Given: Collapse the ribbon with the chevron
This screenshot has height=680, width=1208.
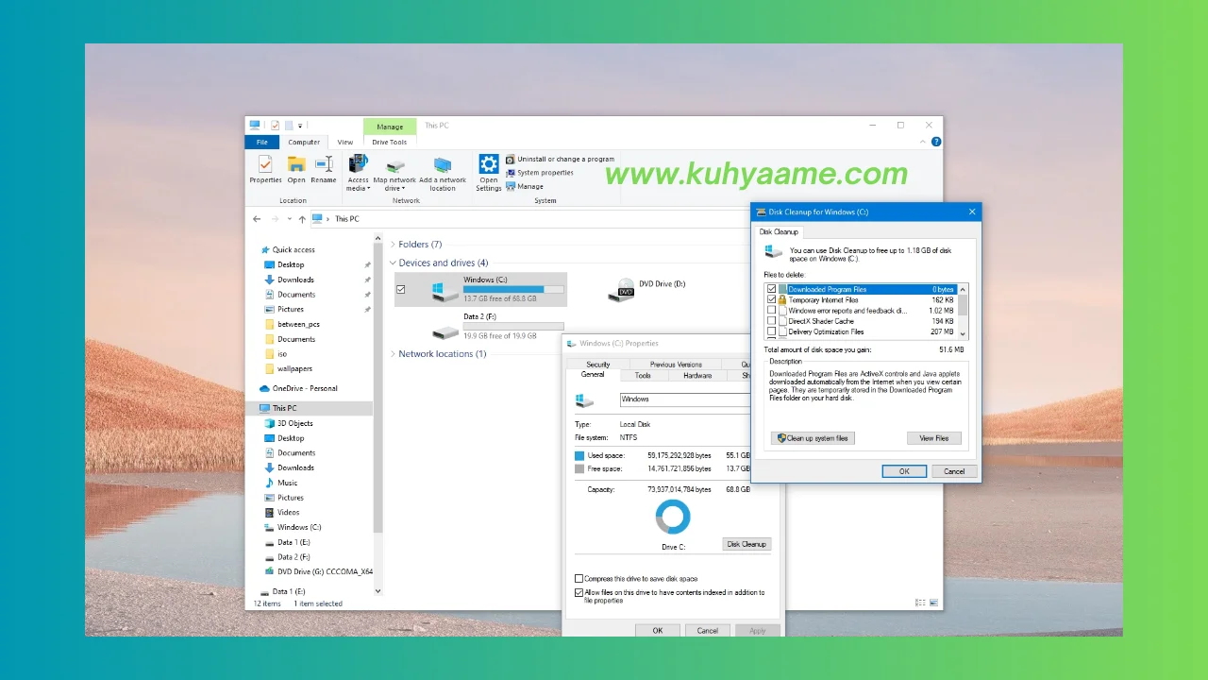Looking at the screenshot, I should pyautogui.click(x=924, y=142).
